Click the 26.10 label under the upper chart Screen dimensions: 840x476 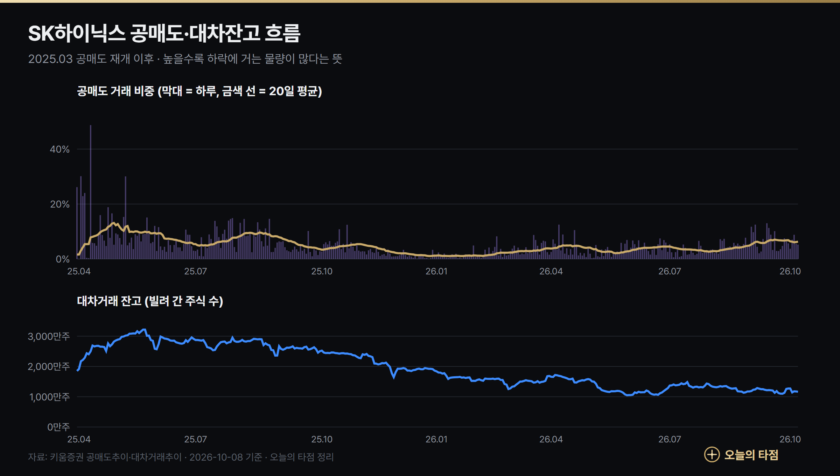pos(790,271)
